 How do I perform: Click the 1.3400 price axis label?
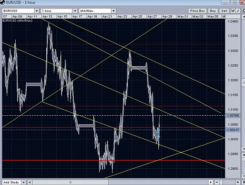[x=233, y=22]
